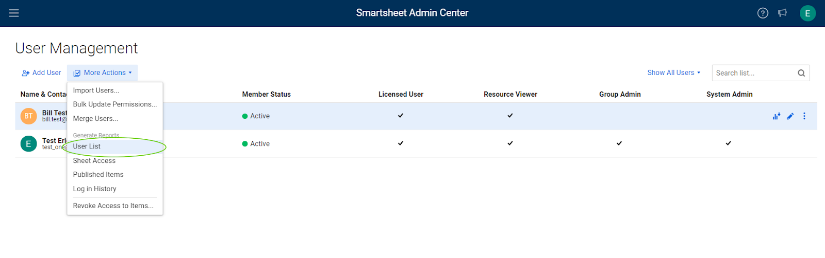Click Active status in Bill Test's row

(x=256, y=116)
